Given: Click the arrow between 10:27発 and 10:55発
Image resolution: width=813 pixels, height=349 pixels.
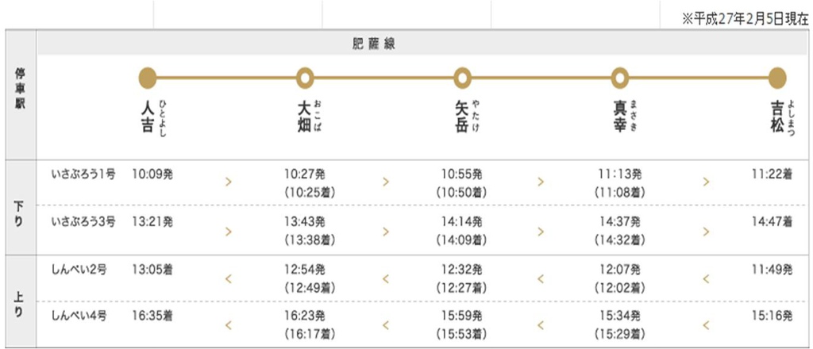Looking at the screenshot, I should point(386,182).
